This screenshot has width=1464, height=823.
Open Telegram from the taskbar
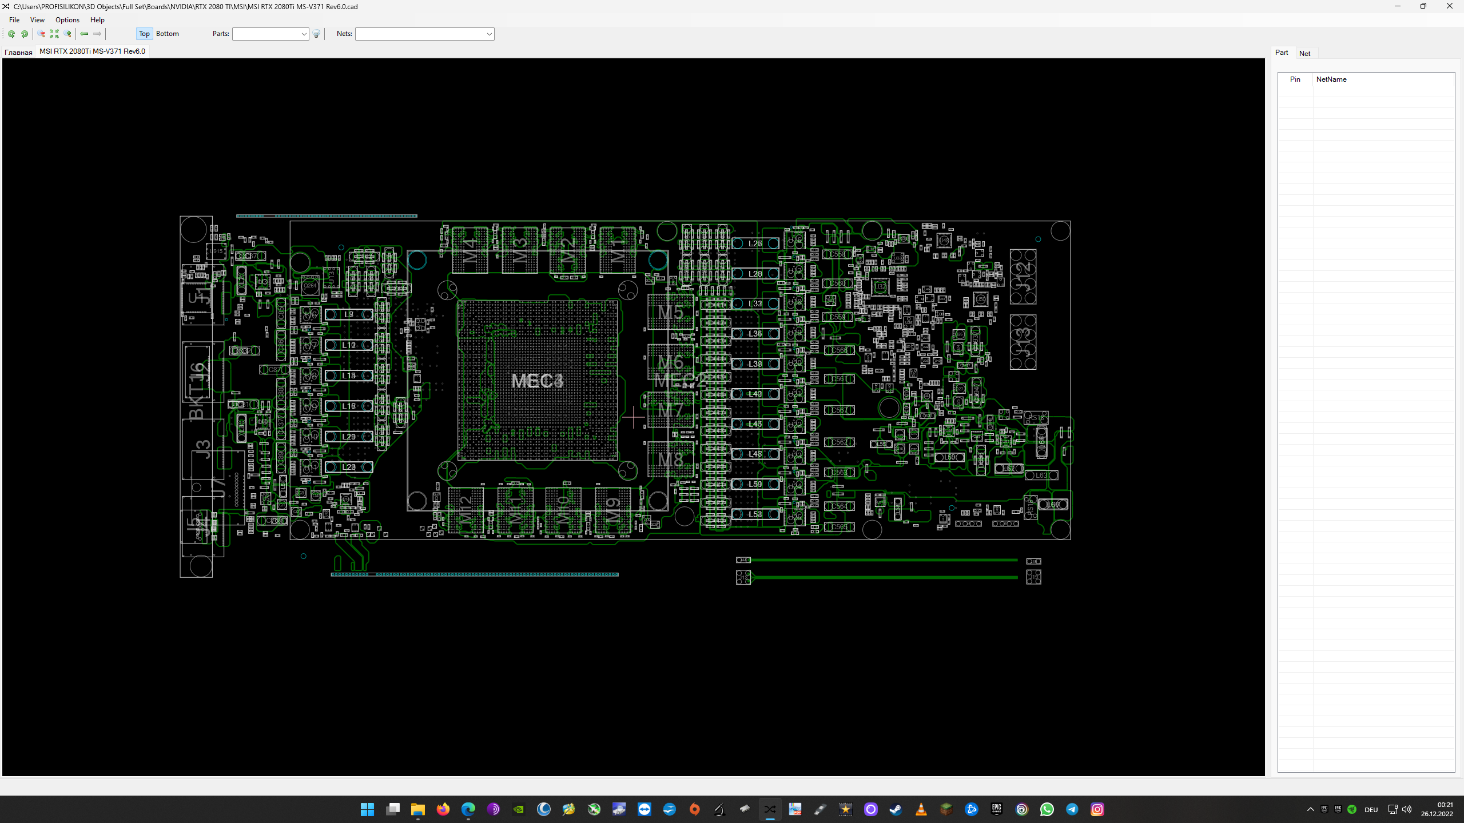pos(1072,809)
